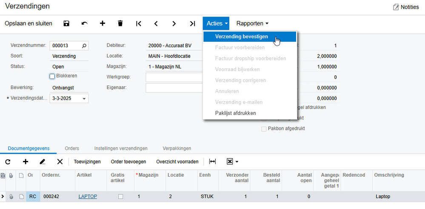
Task: Switch to the Verpakkingen tab
Action: click(177, 148)
